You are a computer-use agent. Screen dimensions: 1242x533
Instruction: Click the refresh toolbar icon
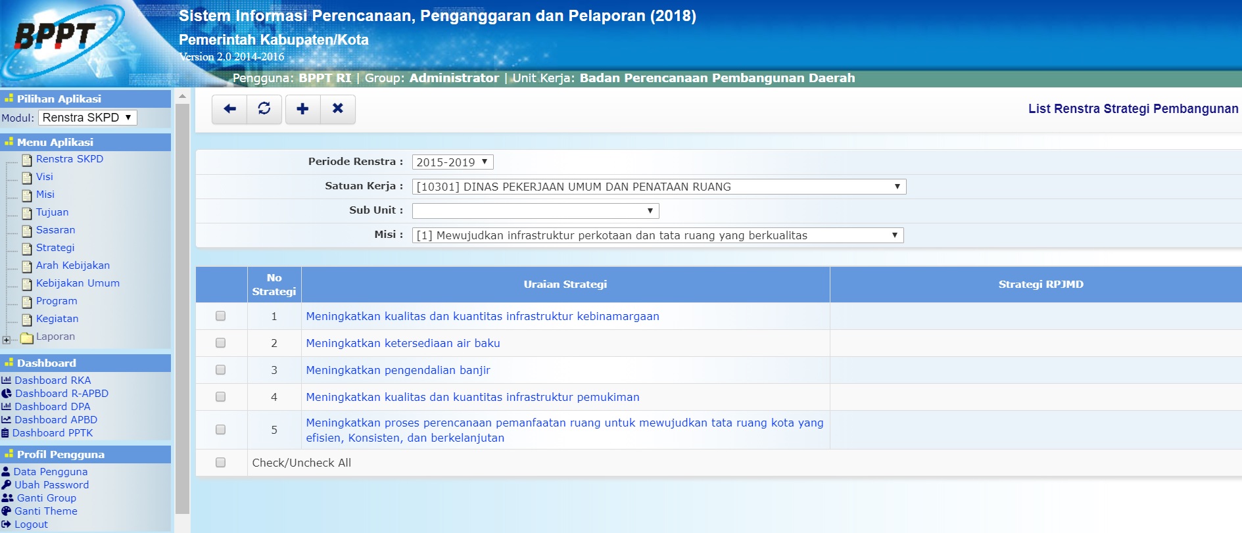[264, 109]
